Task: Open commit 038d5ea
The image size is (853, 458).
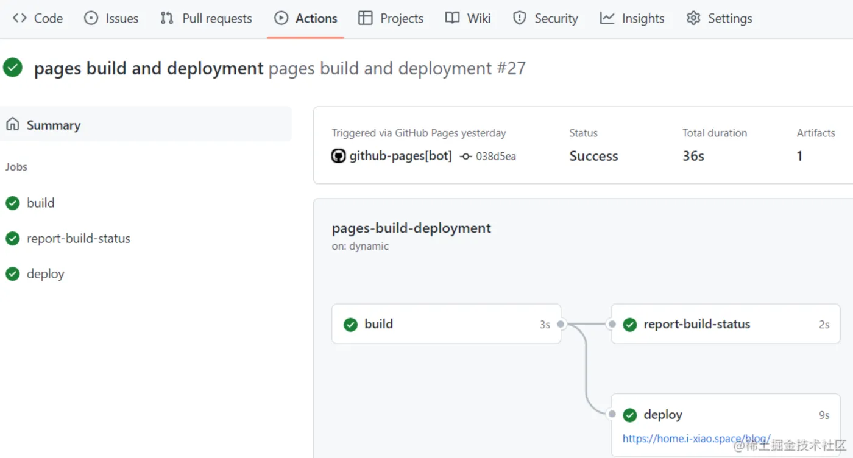Action: coord(496,157)
